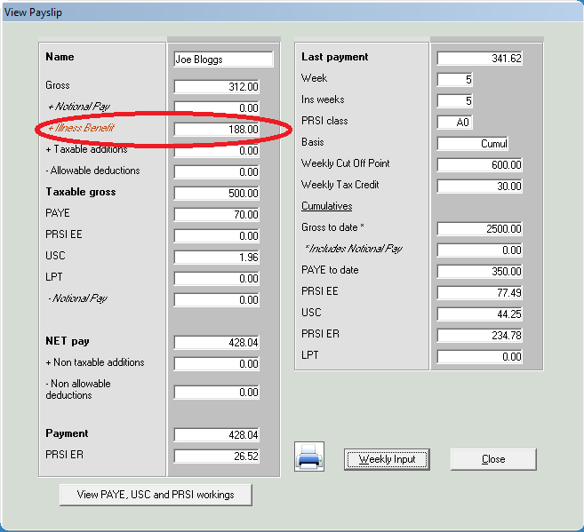Click the Illness Benefit field showing 188.00

[x=216, y=130]
